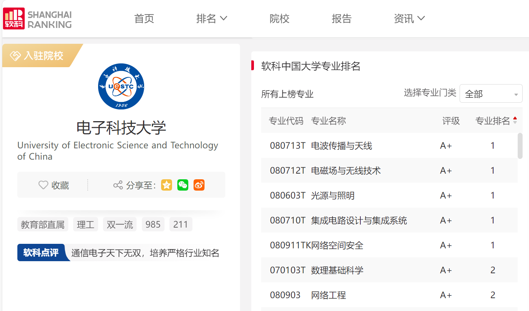
Task: Share via the Weibo icon
Action: pyautogui.click(x=199, y=185)
